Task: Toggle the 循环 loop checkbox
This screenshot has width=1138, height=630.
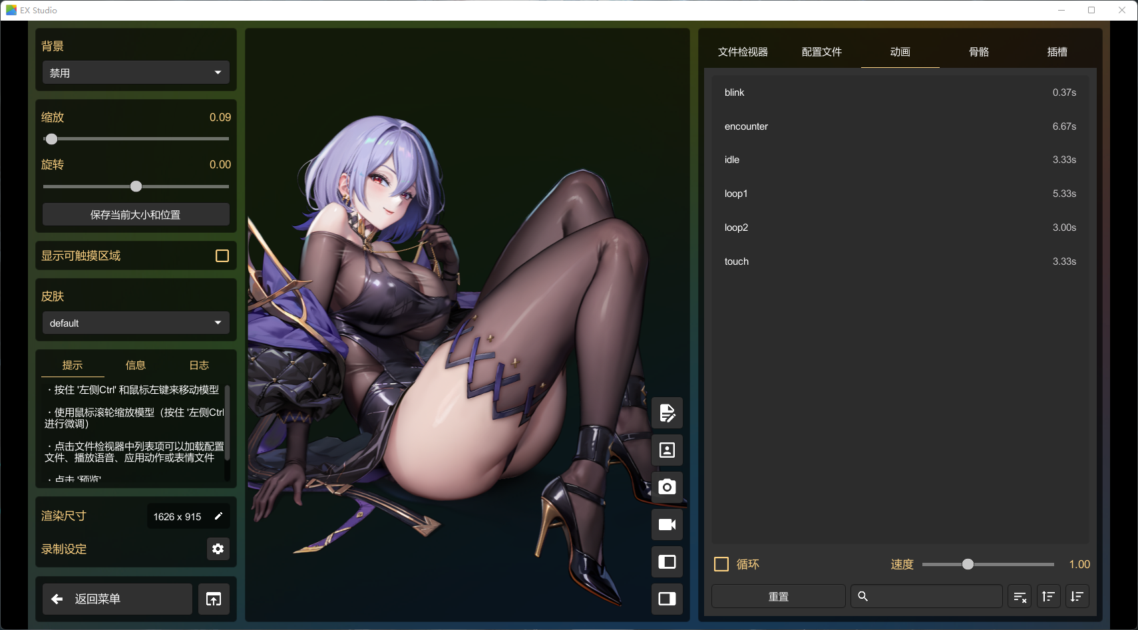Action: pyautogui.click(x=721, y=564)
